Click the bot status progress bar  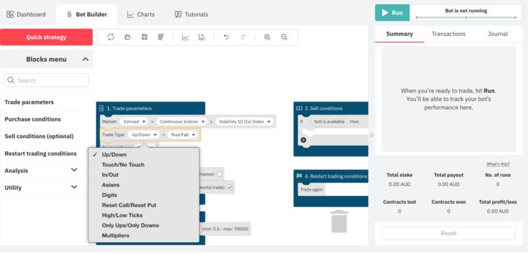coord(466,17)
